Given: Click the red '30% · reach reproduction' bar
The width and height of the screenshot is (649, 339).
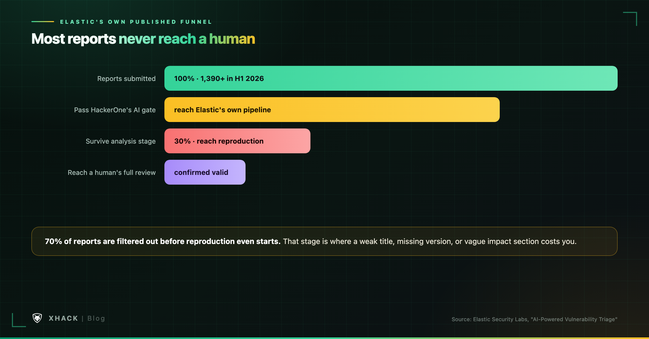Looking at the screenshot, I should [x=237, y=141].
